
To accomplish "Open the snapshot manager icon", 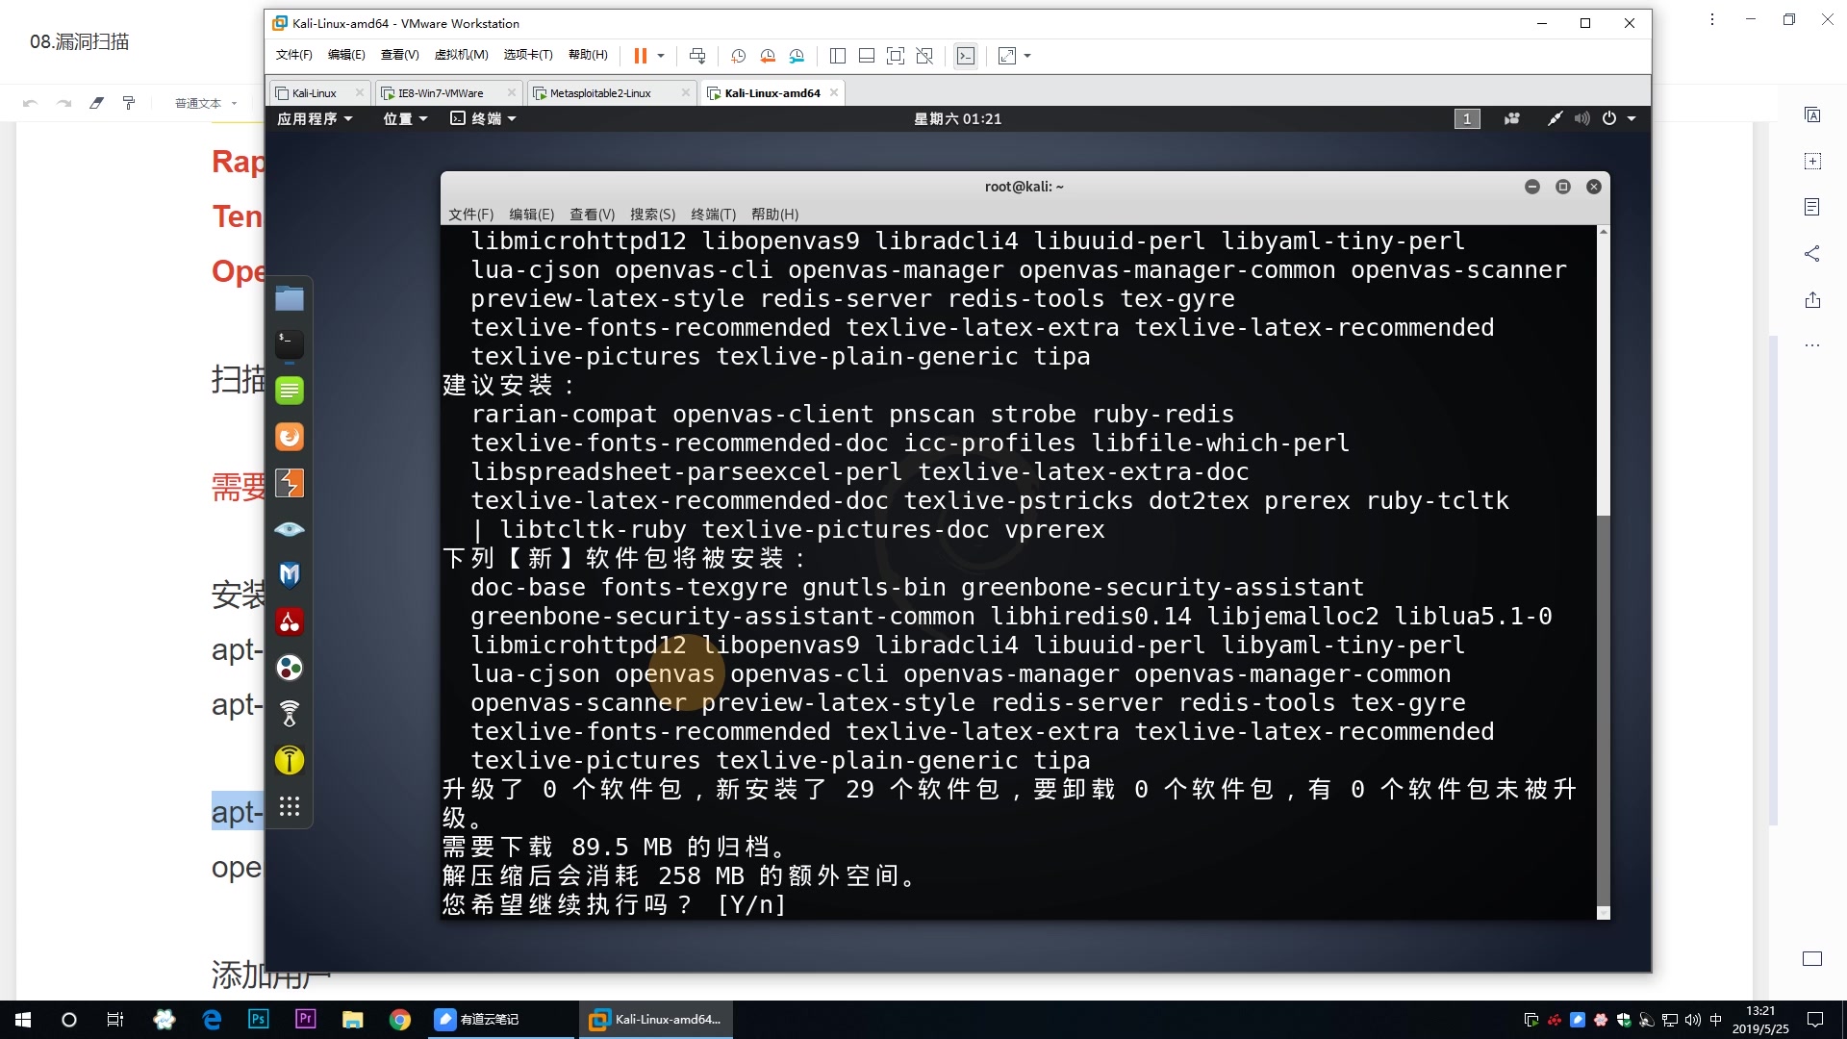I will (x=797, y=56).
